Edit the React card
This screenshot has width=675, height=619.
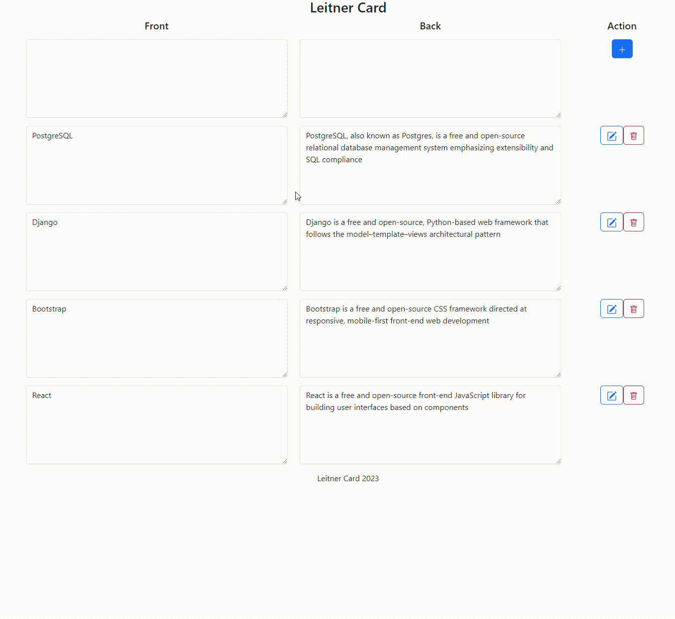click(611, 395)
